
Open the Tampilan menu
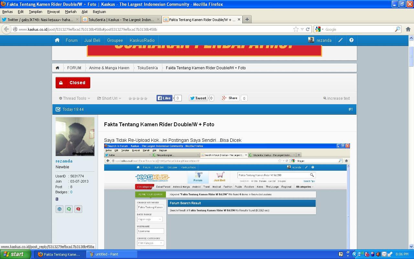36,12
